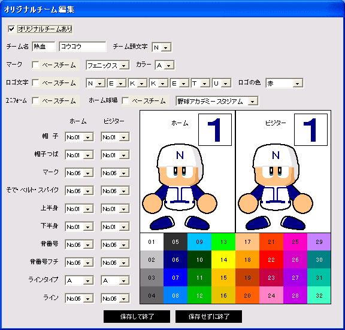This screenshot has width=345, height=330.
Task: Select aqua color swatch 32
Action: 319,295
